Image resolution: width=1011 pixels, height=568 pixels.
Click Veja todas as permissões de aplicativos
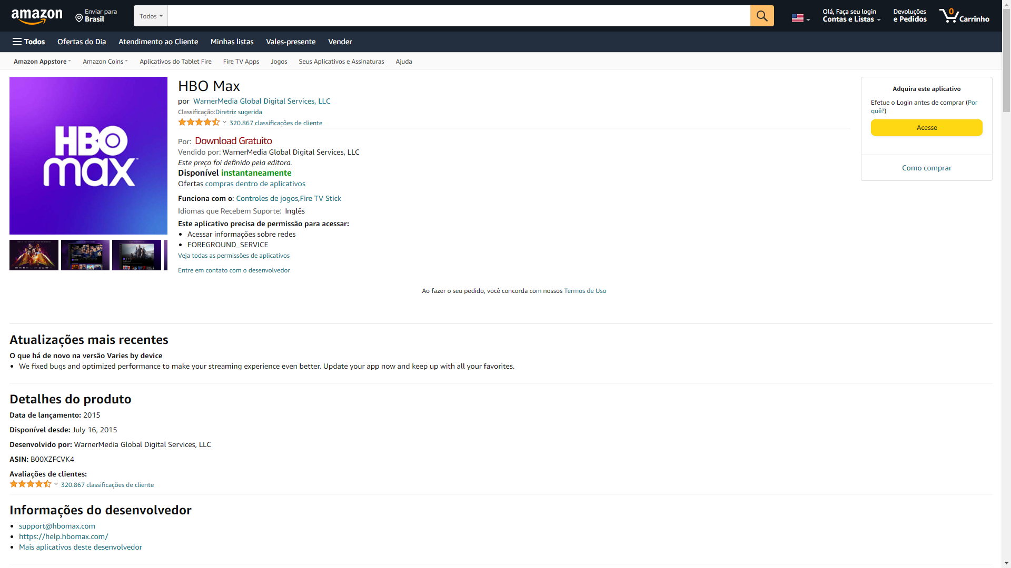click(234, 256)
